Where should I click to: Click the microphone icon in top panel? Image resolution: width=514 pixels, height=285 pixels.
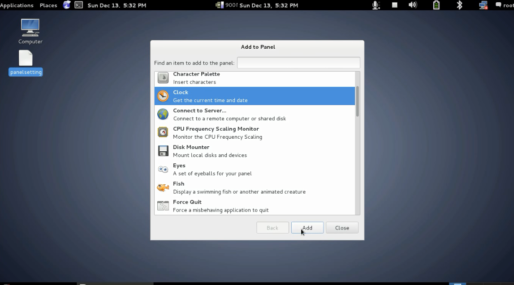(x=376, y=5)
